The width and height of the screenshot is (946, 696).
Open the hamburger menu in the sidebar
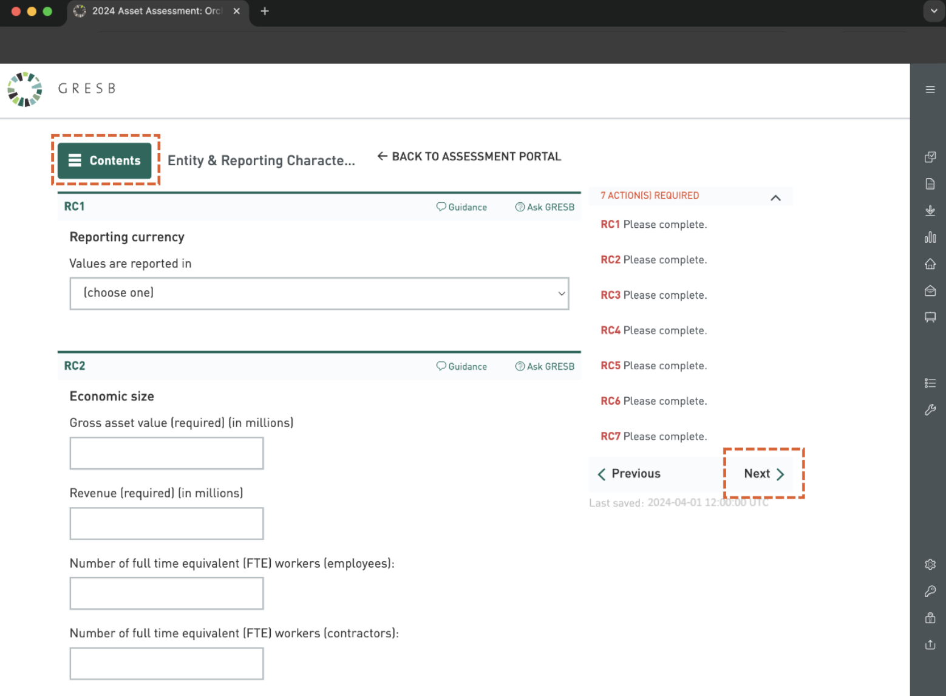point(930,90)
